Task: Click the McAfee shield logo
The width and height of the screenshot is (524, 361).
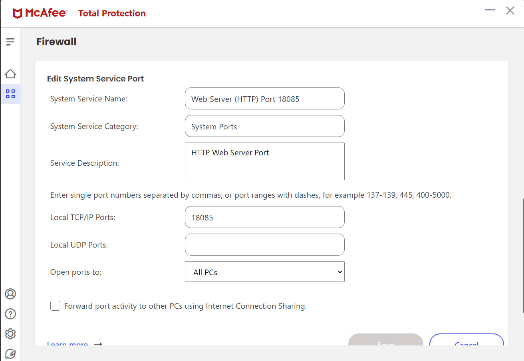Action: click(18, 13)
